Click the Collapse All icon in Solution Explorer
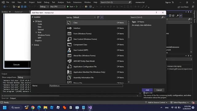The image size is (197, 111). pyautogui.click(x=170, y=16)
